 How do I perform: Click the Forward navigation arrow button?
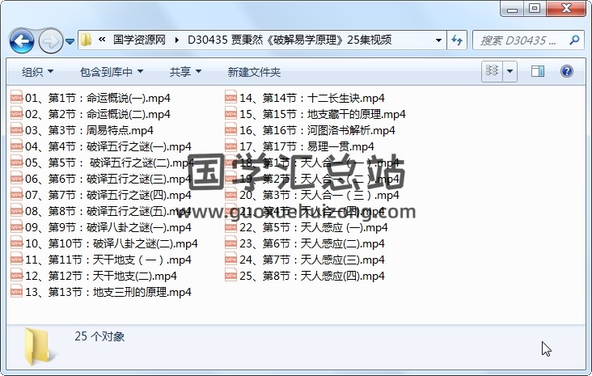coord(49,40)
